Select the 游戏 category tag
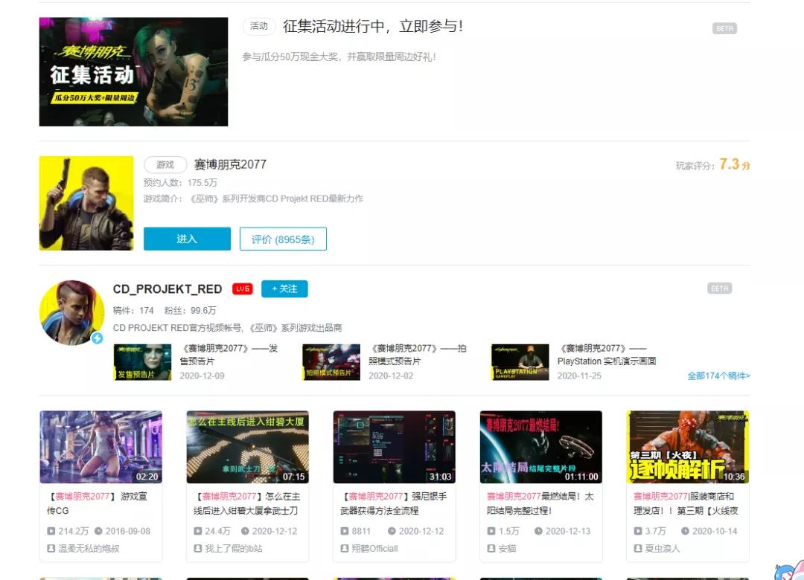Viewport: 804px width, 580px height. coord(165,164)
